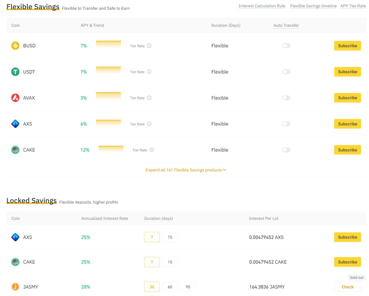
Task: Enable Auto Transfer for BUSD
Action: (x=286, y=46)
